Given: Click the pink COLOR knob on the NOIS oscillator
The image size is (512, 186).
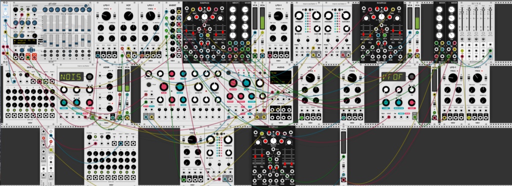Looking at the screenshot, I should click(x=90, y=102).
